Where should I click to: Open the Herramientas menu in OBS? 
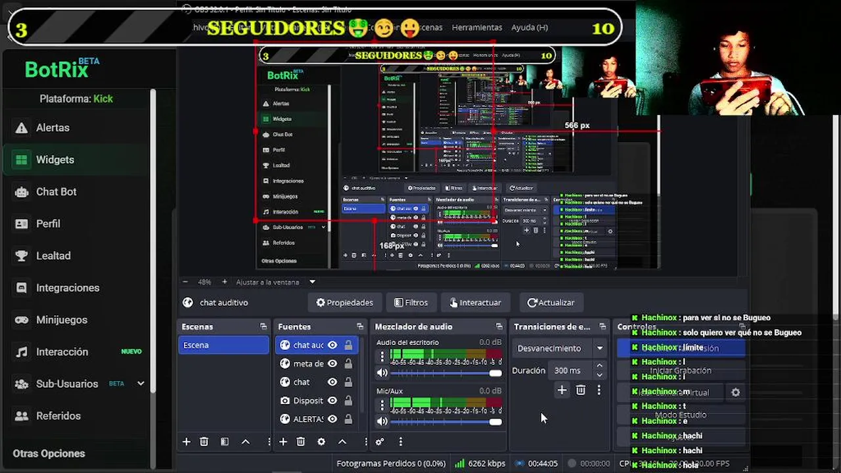click(x=477, y=28)
